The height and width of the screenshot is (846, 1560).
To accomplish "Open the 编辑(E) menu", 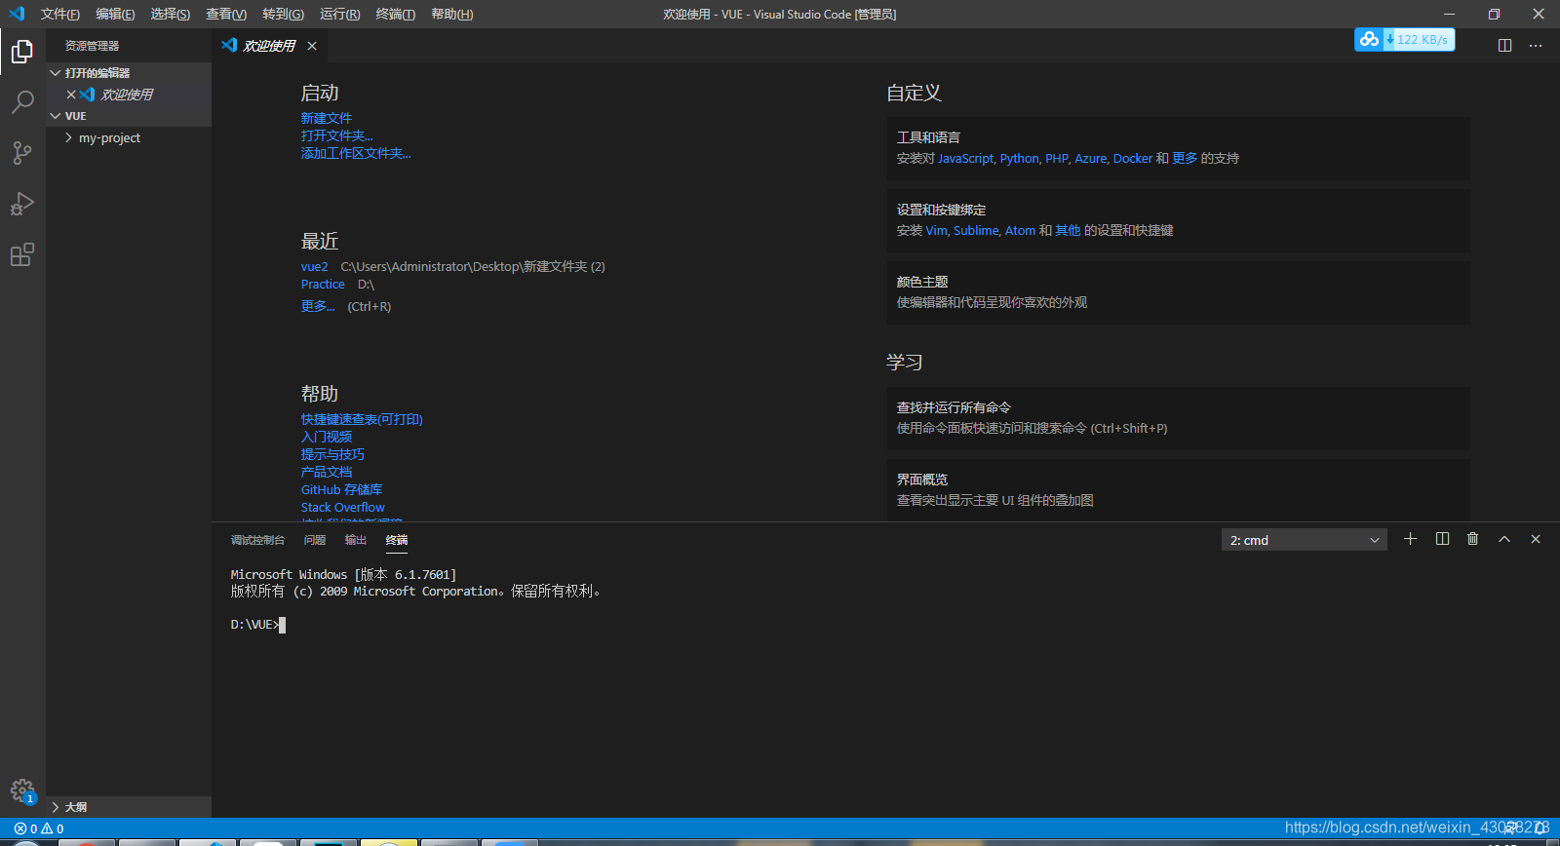I will pyautogui.click(x=115, y=14).
